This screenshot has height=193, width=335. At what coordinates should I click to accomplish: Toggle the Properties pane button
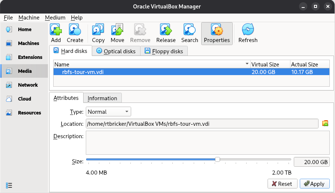pyautogui.click(x=217, y=33)
